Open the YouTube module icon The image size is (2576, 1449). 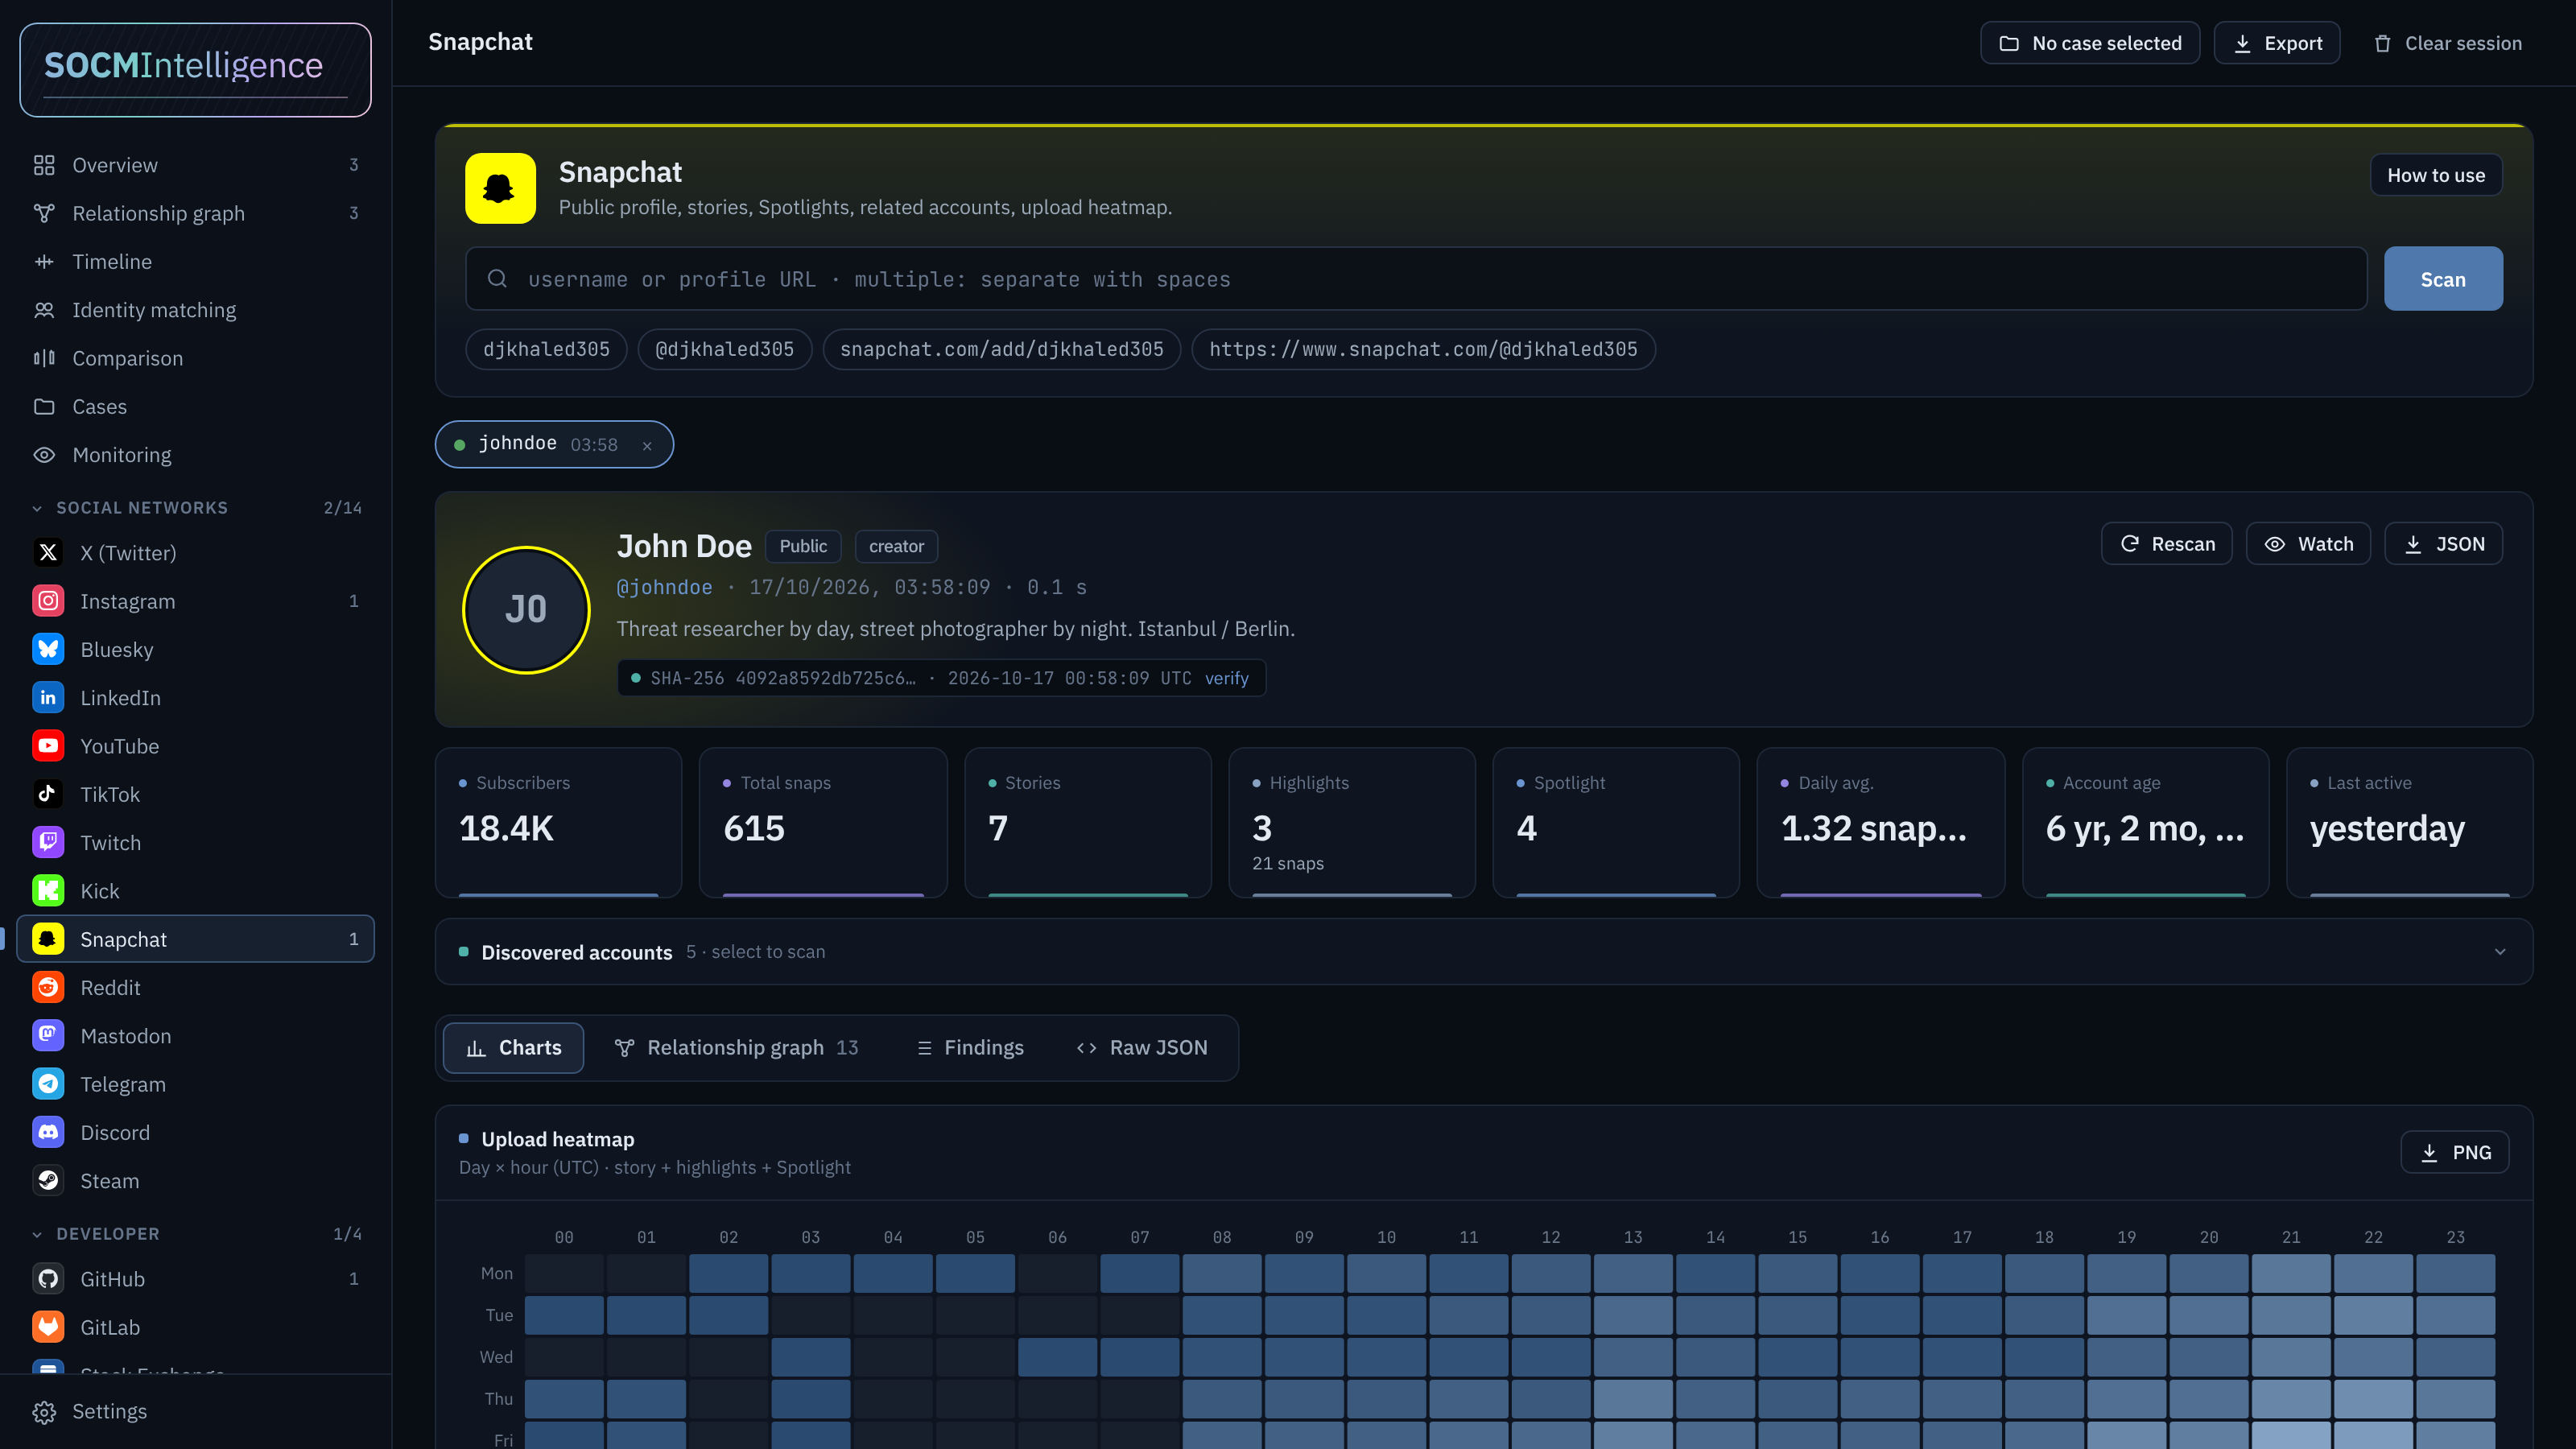point(48,746)
